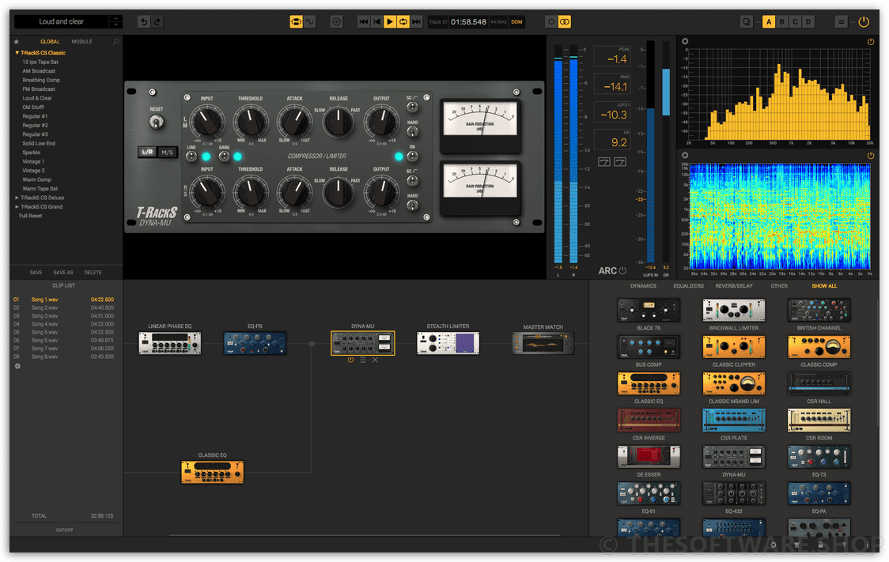Viewport: 889px width, 562px height.
Task: Click the SAVE preset button
Action: coord(36,273)
